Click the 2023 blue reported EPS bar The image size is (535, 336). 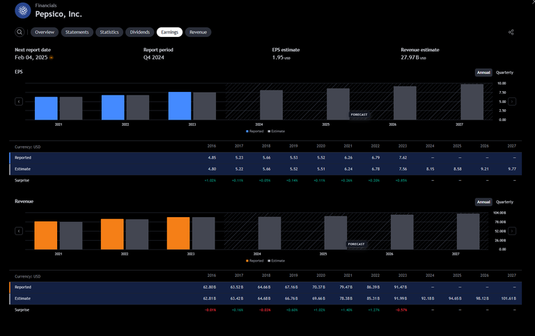[x=180, y=106]
